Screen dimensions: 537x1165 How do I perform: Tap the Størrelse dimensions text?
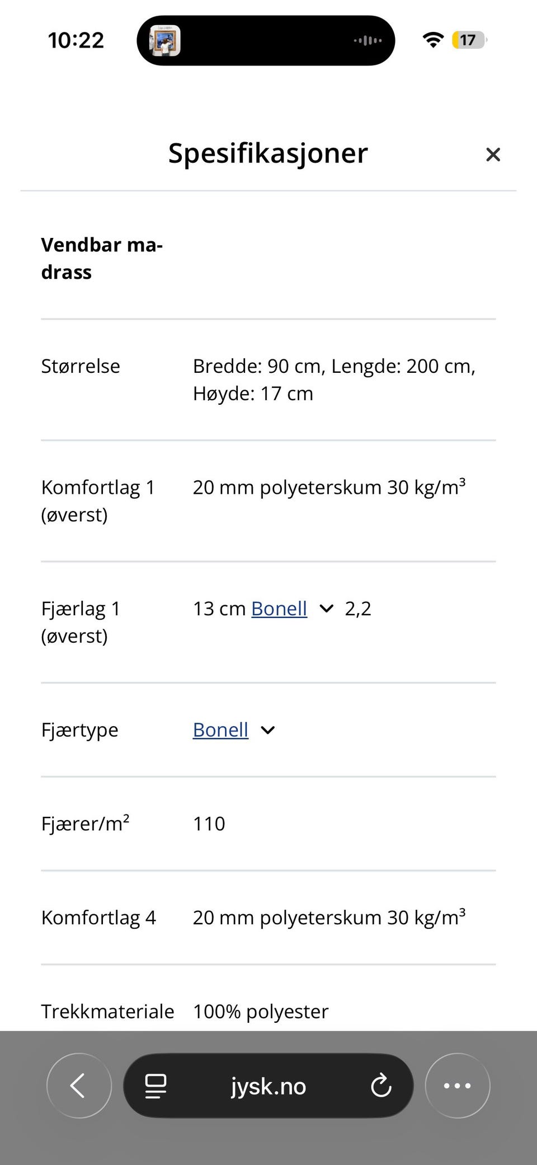point(334,380)
